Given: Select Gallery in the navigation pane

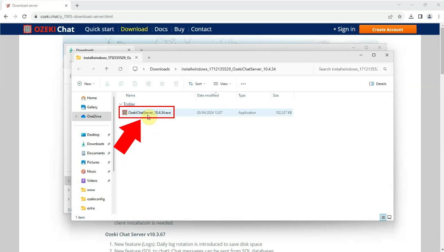Looking at the screenshot, I should click(89, 107).
